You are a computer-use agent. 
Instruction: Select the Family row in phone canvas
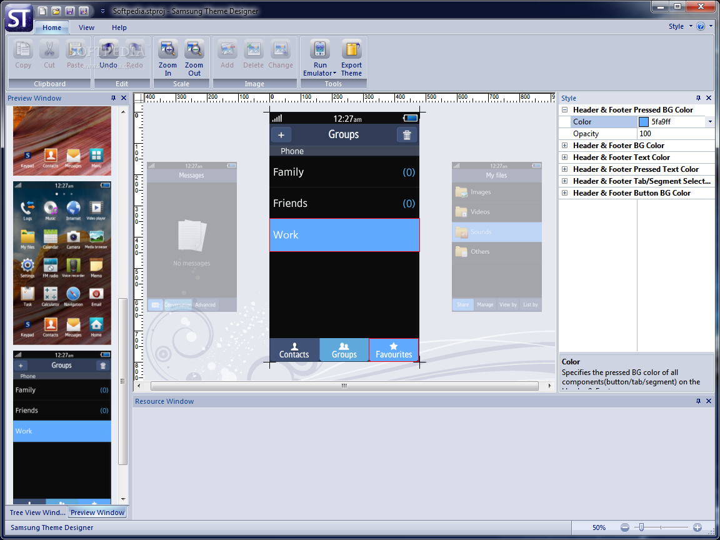click(344, 172)
